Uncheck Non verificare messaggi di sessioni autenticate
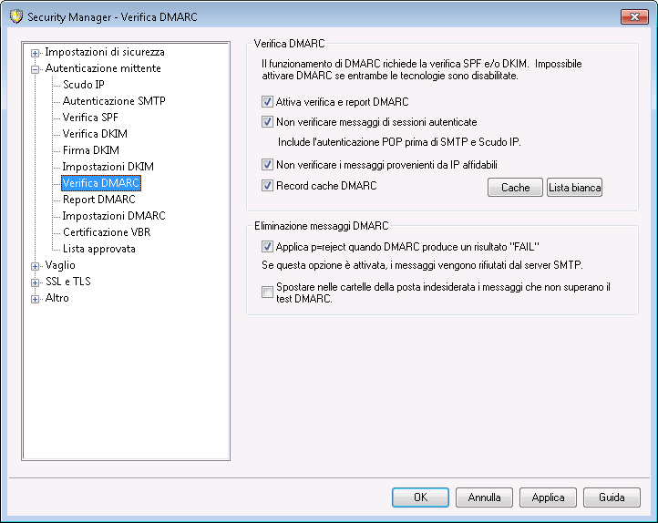Image resolution: width=658 pixels, height=523 pixels. click(267, 121)
